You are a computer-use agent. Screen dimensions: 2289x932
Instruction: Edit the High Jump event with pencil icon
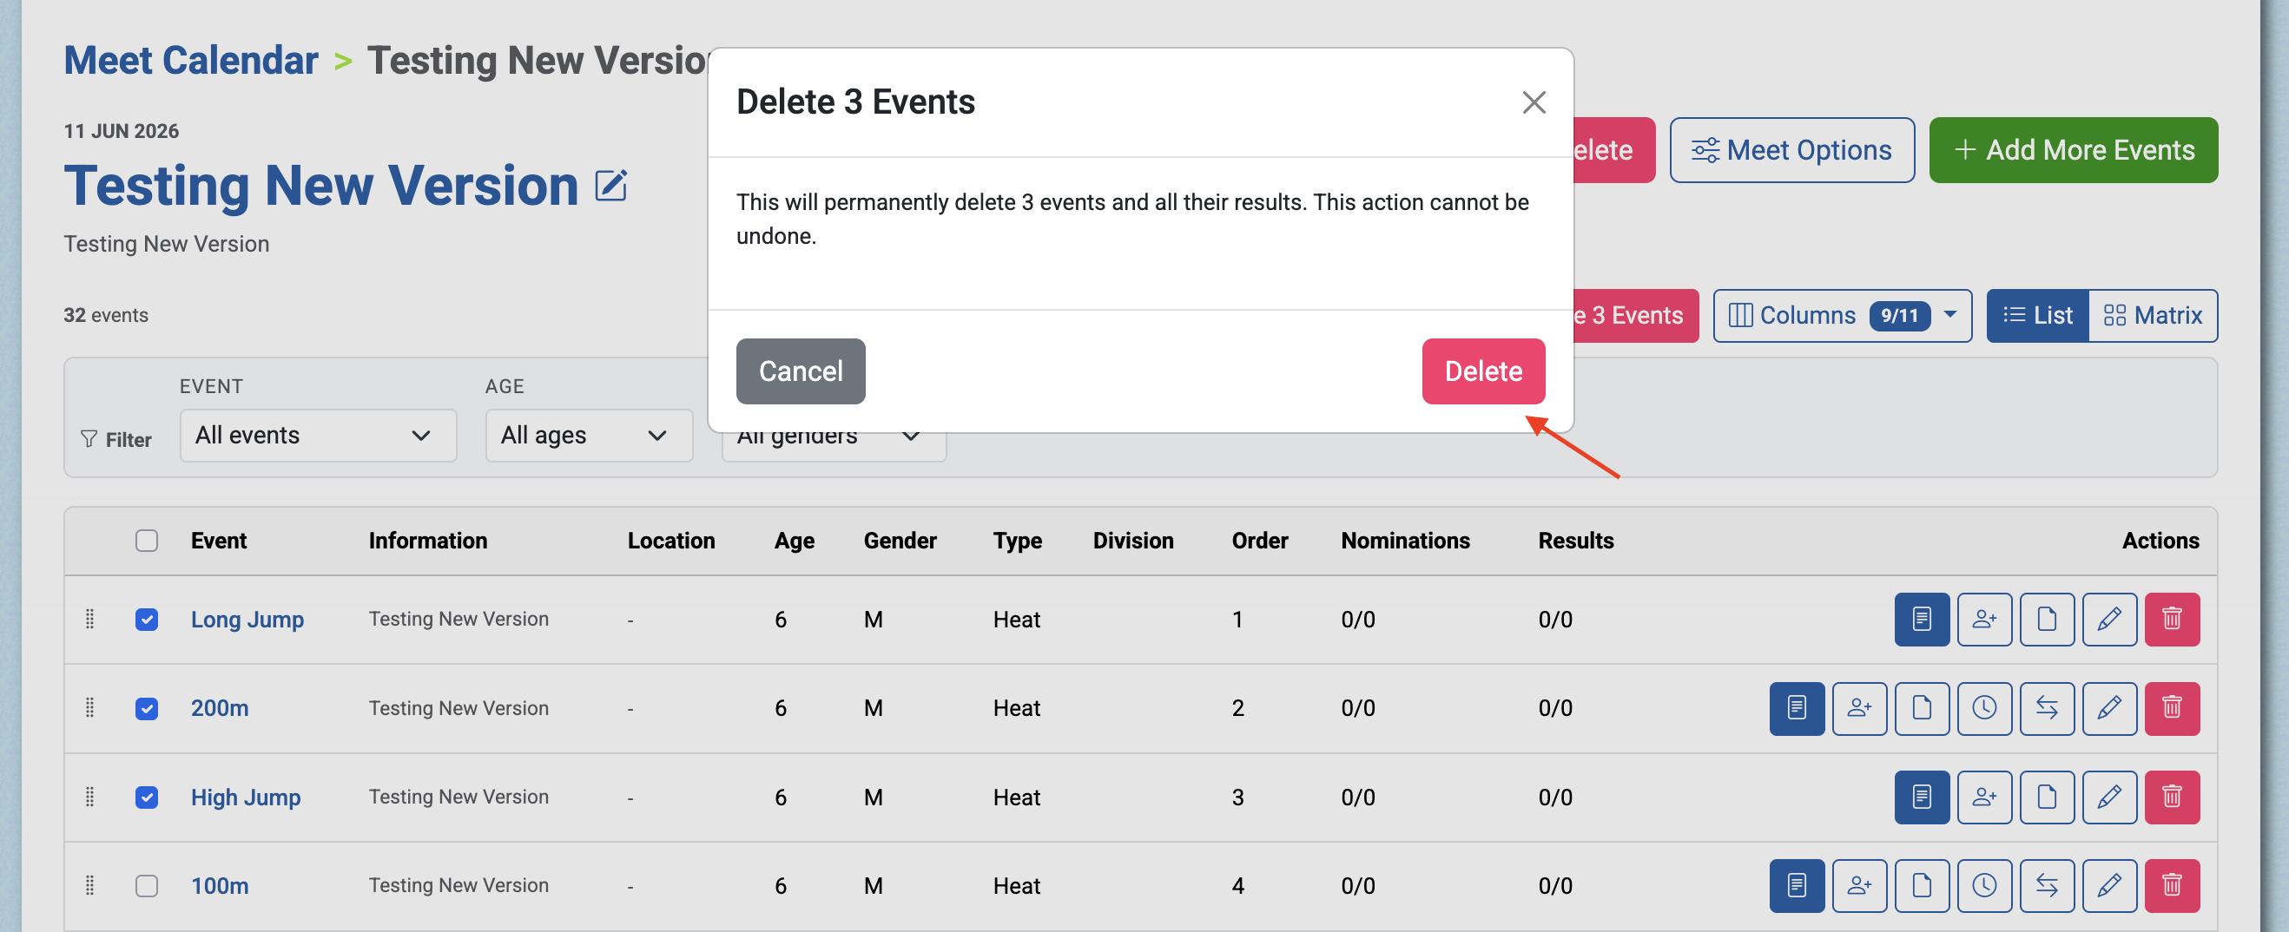(2109, 797)
